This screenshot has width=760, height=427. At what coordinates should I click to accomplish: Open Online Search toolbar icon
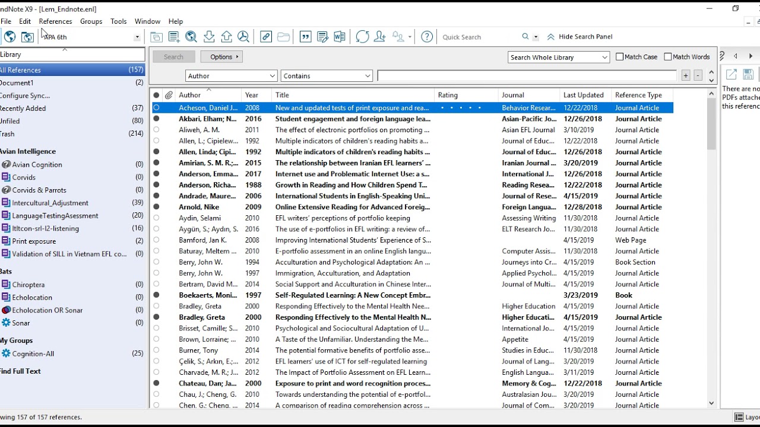191,37
